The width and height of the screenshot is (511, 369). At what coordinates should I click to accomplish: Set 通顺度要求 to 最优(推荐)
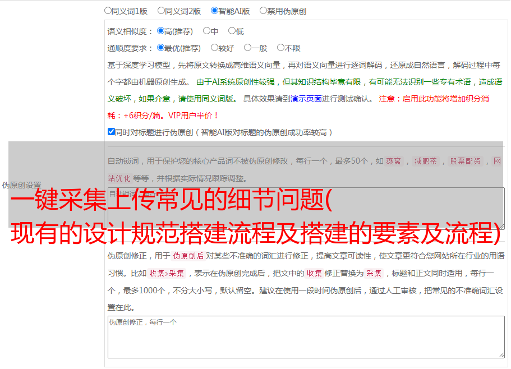coord(160,48)
